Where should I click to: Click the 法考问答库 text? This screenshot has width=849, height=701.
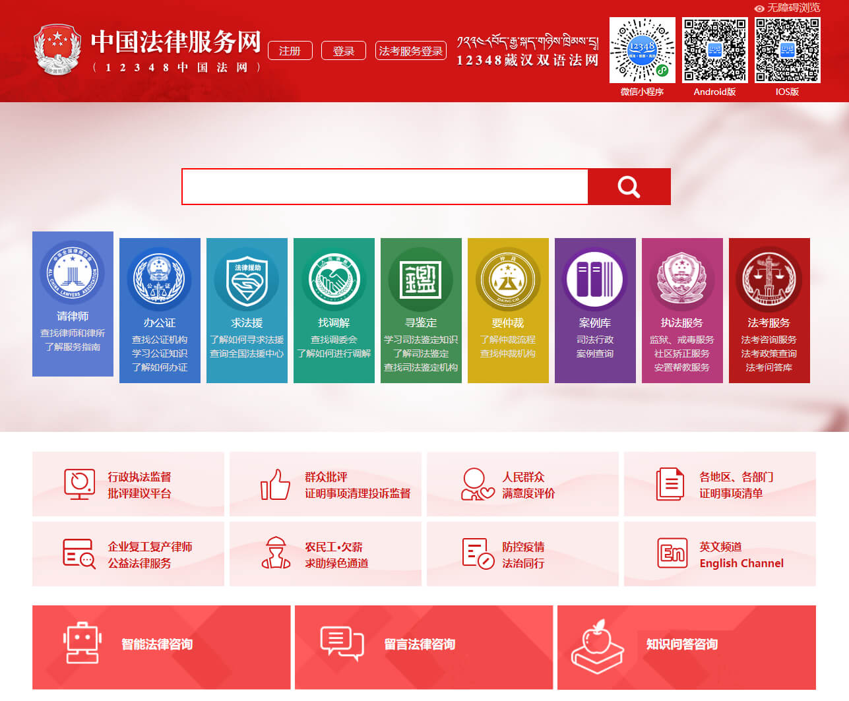[769, 367]
